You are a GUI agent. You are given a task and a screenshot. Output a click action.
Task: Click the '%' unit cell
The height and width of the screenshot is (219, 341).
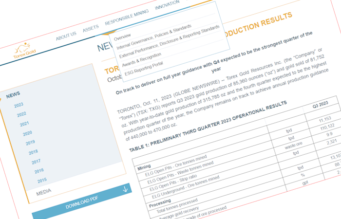[303, 175]
